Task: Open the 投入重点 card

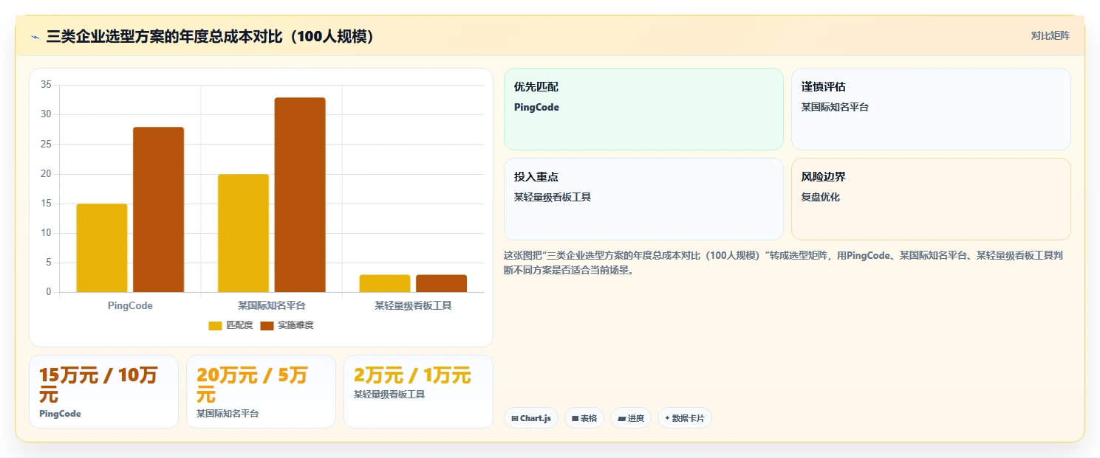Action: tap(643, 199)
